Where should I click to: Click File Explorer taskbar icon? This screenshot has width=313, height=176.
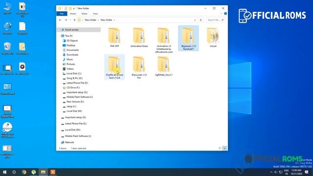(x=43, y=172)
